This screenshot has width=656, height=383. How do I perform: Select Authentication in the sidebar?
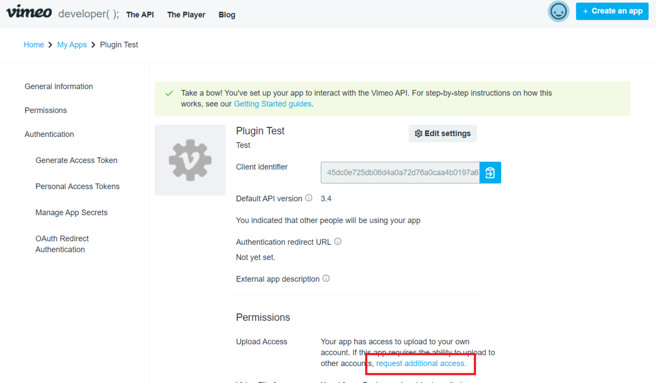tap(49, 134)
